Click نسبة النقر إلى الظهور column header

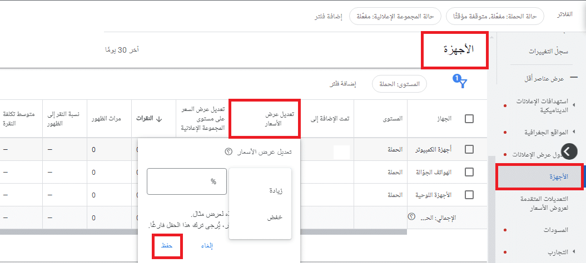(63, 119)
